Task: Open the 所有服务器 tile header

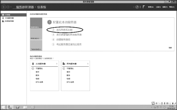Action: [x=75, y=64]
